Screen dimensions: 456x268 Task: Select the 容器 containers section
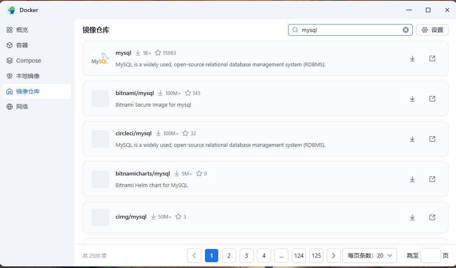point(25,45)
